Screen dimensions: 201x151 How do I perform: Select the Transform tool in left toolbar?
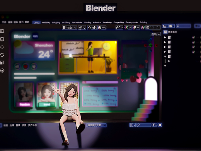[2, 70]
